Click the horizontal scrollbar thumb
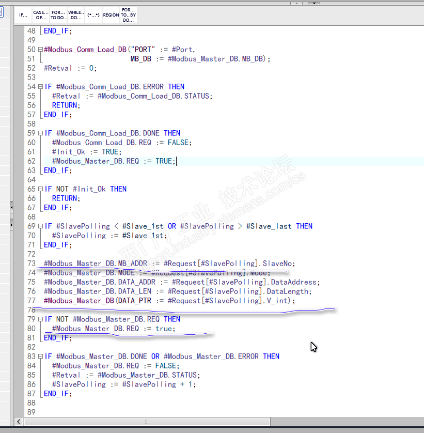 pos(147,422)
